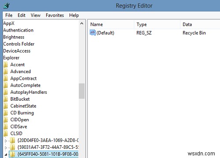The width and height of the screenshot is (220, 158).
Task: Click the string value icon beside (Default)
Action: coord(92,32)
